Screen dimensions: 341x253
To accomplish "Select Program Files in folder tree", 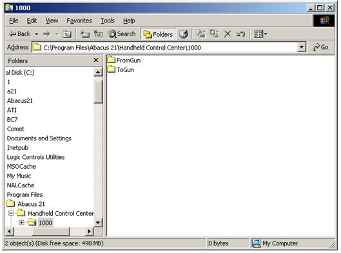I will pos(24,194).
